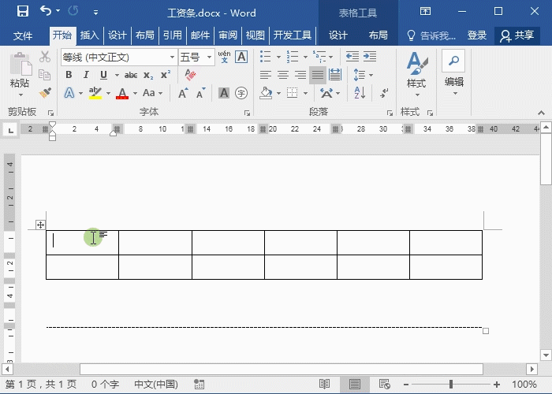Align the text to the left
552x394 pixels.
pyautogui.click(x=266, y=75)
